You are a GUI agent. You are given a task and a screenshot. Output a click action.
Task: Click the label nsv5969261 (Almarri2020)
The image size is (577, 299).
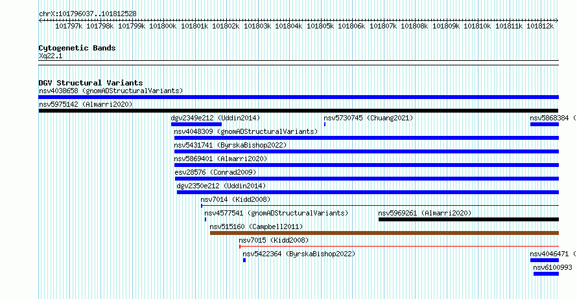pos(425,213)
